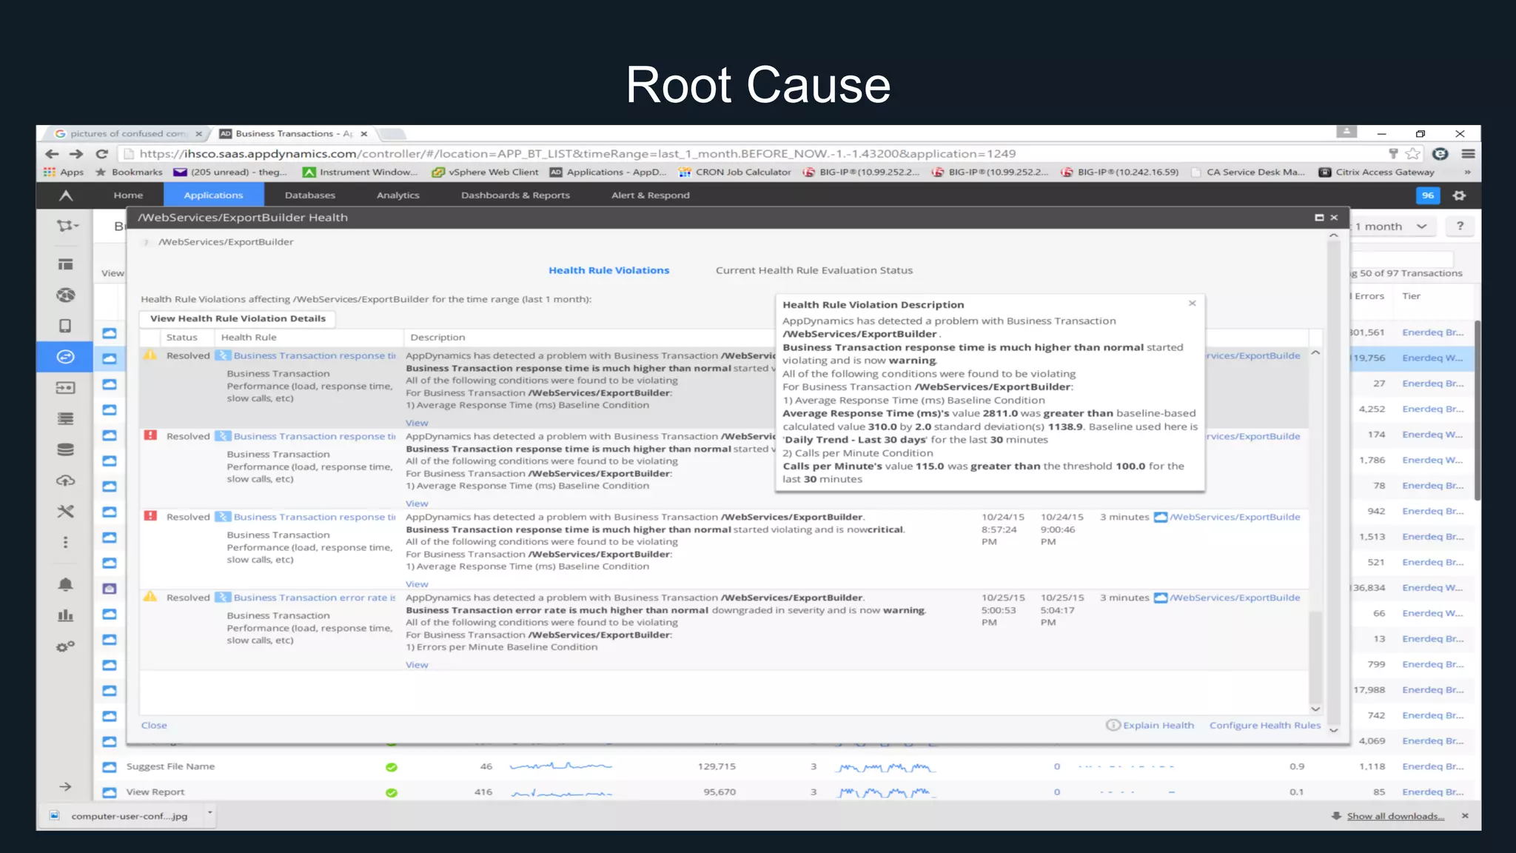1516x853 pixels.
Task: Click Show all downloads link
Action: pos(1395,816)
